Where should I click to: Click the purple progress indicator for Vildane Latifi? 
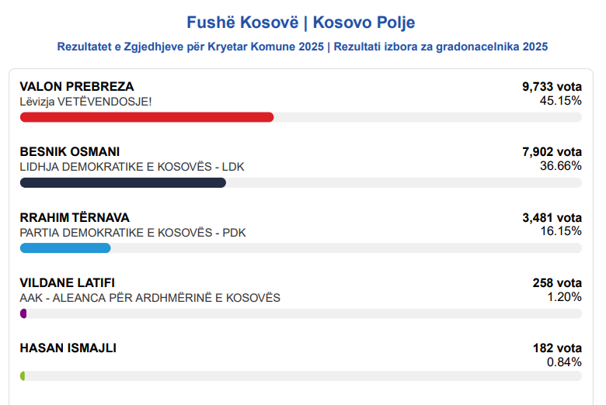pos(23,313)
